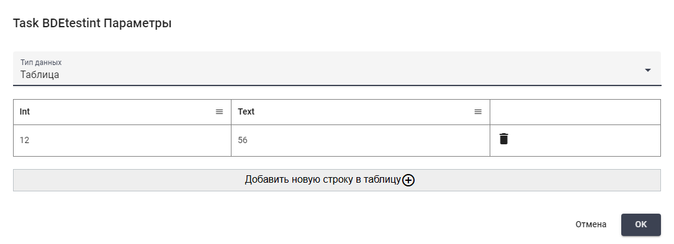Expand the Тип данных dropdown arrow
The image size is (674, 244).
pyautogui.click(x=648, y=71)
